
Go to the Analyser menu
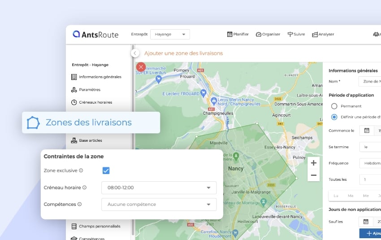tap(323, 35)
